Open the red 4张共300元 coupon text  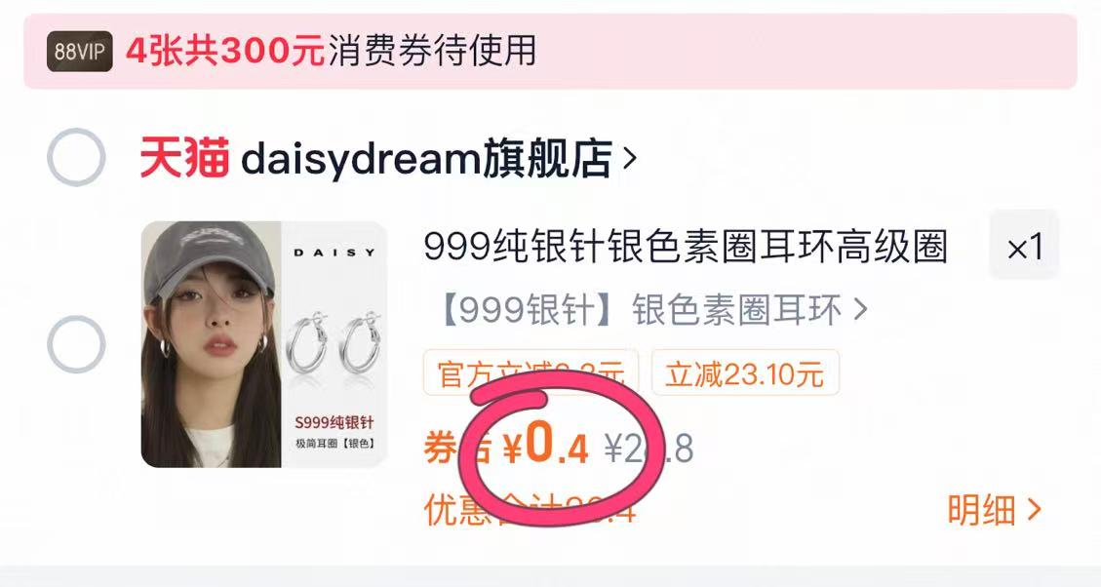coord(225,52)
